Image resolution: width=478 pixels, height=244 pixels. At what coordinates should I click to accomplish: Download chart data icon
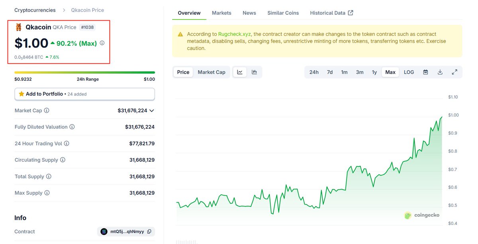(x=440, y=72)
